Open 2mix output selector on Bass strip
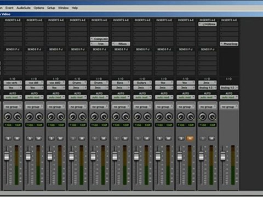The image size is (263, 197). (121, 88)
